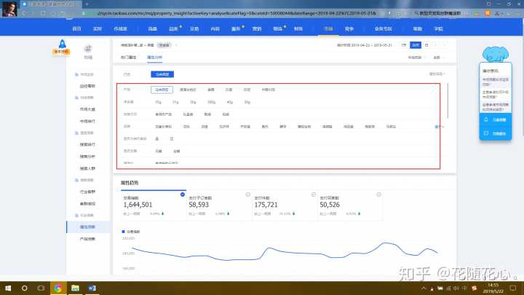
Task: Check the 支付子订单数 metric card checkbox
Action: pyautogui.click(x=248, y=194)
